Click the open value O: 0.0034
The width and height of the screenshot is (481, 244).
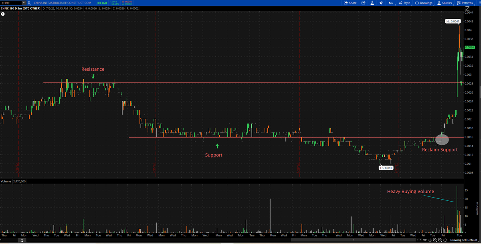pyautogui.click(x=77, y=8)
